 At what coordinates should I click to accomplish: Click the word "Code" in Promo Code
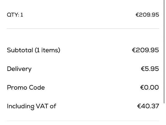37,87
